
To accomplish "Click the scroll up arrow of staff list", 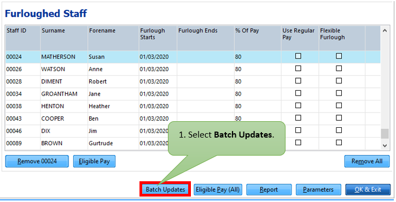I will 385,31.
